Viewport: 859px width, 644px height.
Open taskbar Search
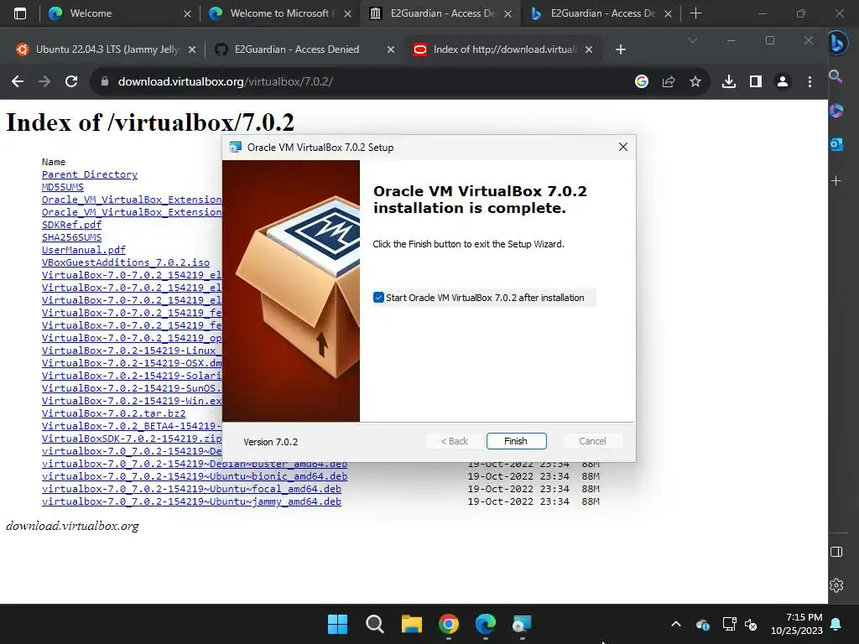pyautogui.click(x=375, y=624)
